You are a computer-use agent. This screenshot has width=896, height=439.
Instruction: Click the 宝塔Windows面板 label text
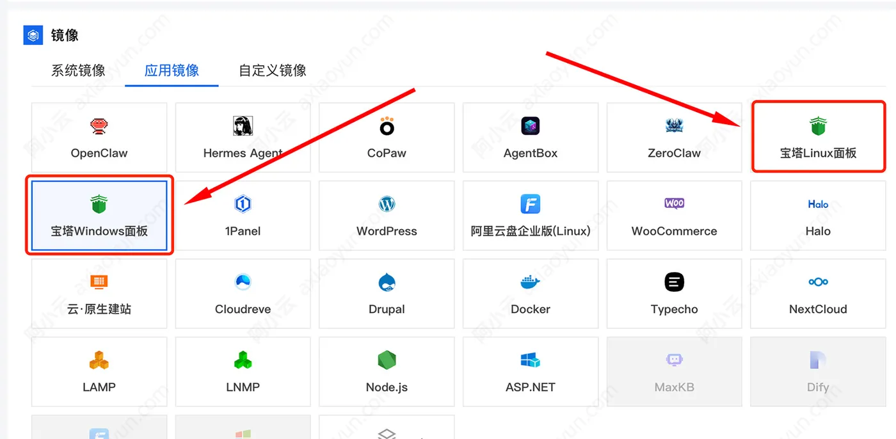pyautogui.click(x=99, y=231)
